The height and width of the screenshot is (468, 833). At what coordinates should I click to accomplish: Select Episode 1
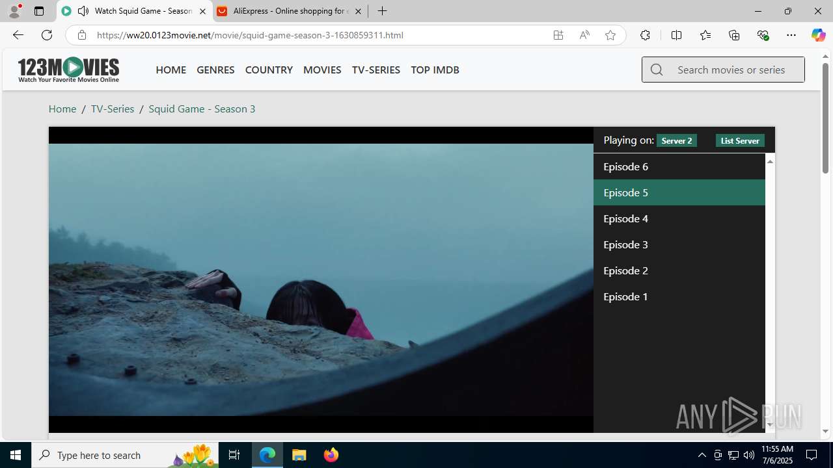pos(679,296)
